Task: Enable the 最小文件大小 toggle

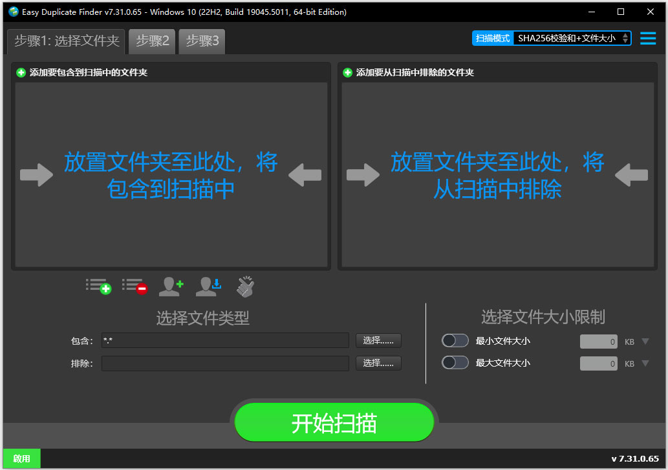Action: click(455, 341)
